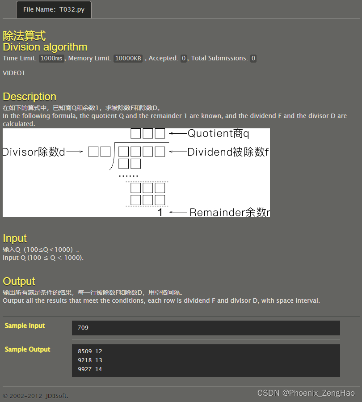Select the sample input value 709
Image resolution: width=362 pixels, height=402 pixels.
click(83, 327)
